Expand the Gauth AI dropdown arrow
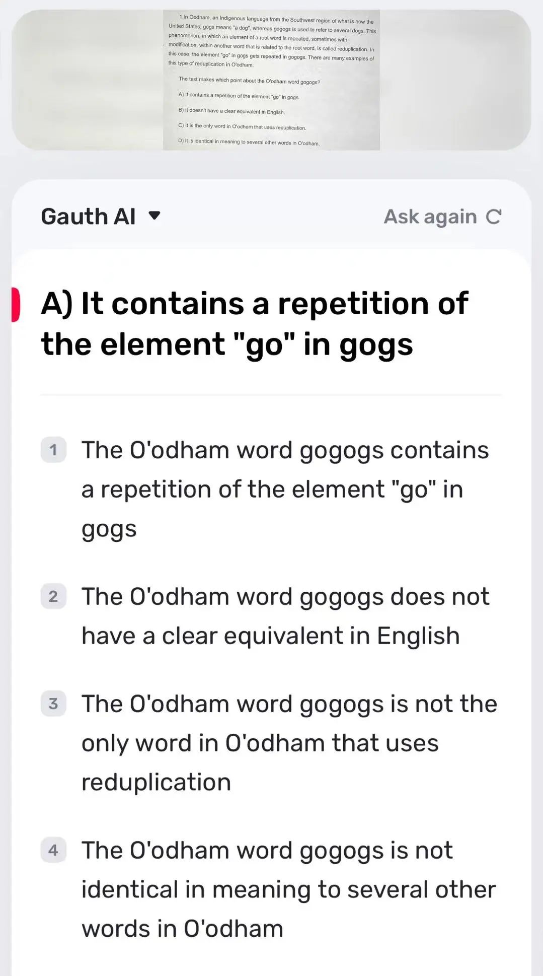 tap(154, 216)
